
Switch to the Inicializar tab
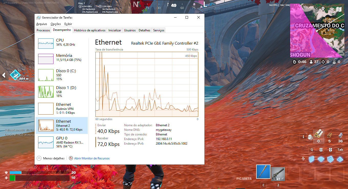(115, 30)
